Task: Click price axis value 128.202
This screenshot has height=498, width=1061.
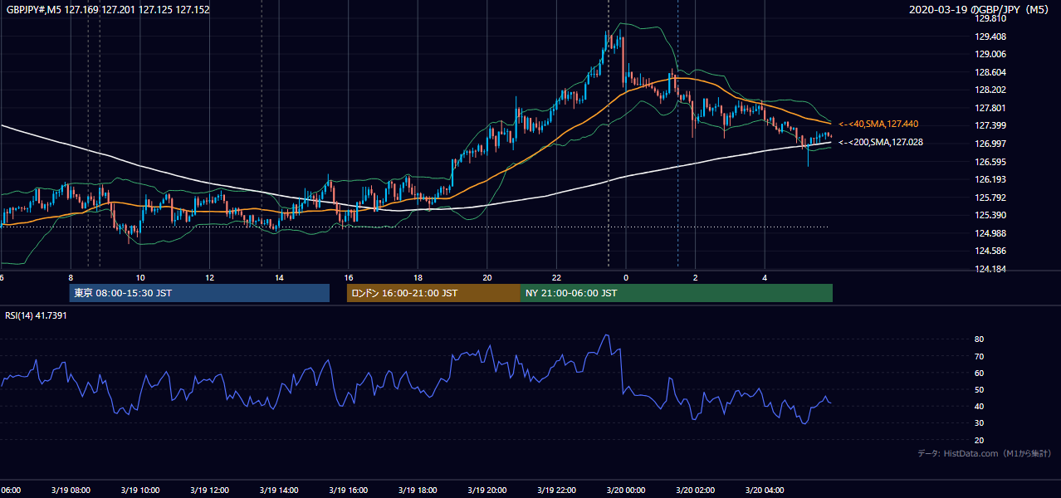Action: pyautogui.click(x=990, y=90)
